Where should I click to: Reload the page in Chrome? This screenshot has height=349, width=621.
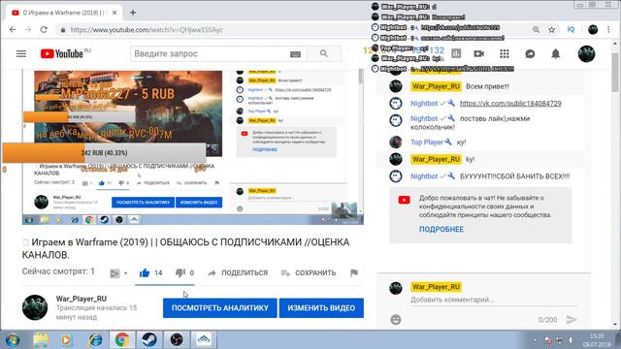coord(44,30)
